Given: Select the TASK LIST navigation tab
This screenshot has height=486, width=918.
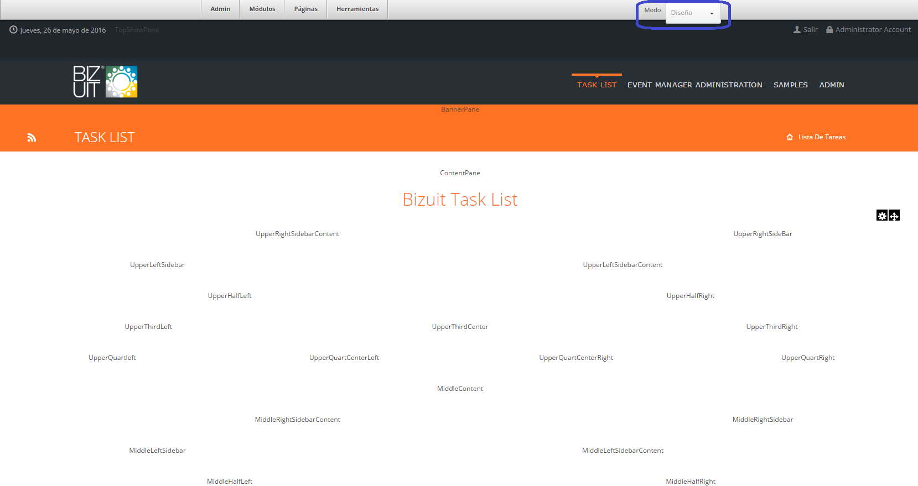Looking at the screenshot, I should tap(597, 85).
